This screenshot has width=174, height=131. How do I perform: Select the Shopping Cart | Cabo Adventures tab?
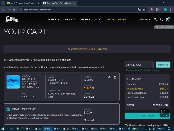(59, 3)
